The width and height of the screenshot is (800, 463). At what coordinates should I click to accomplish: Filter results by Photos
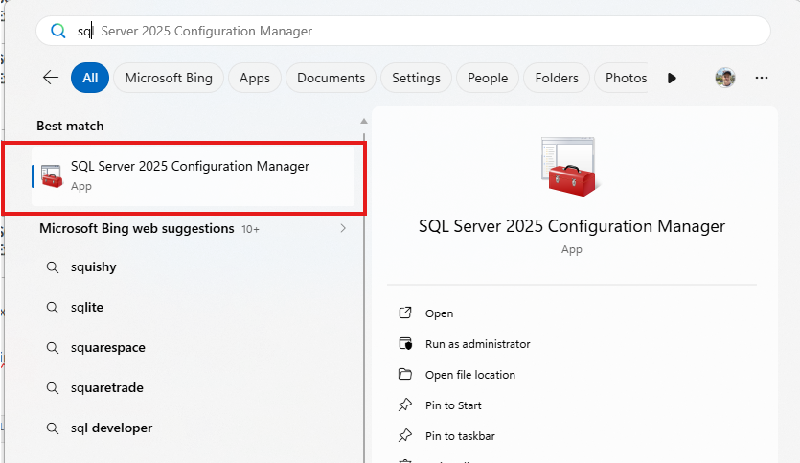(x=624, y=78)
